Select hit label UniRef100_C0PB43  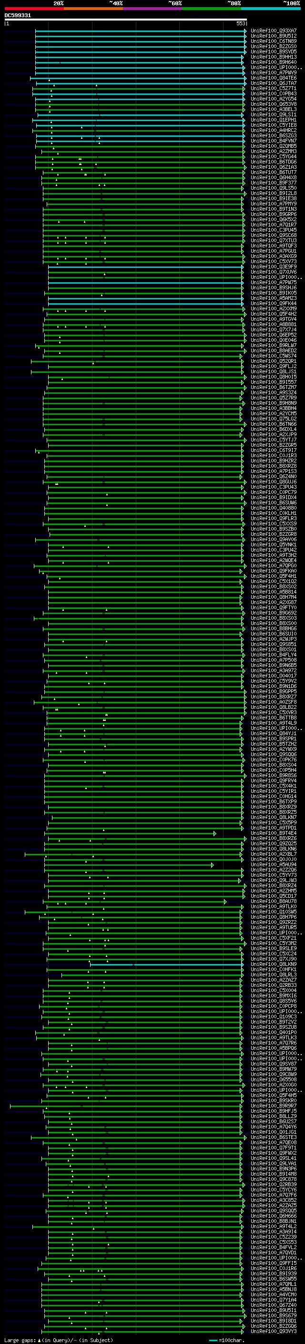pos(274,94)
